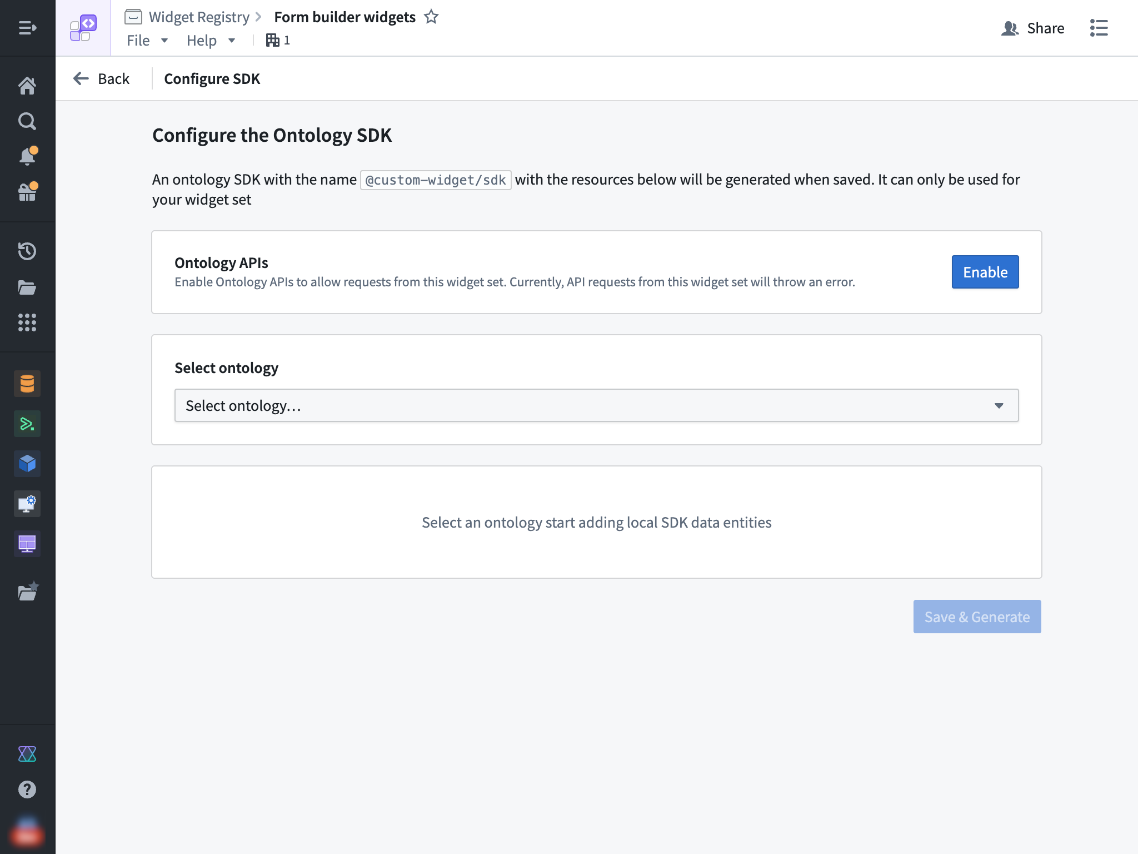The image size is (1138, 854).
Task: Open the AIP hourglass logo at bottom
Action: tap(27, 754)
